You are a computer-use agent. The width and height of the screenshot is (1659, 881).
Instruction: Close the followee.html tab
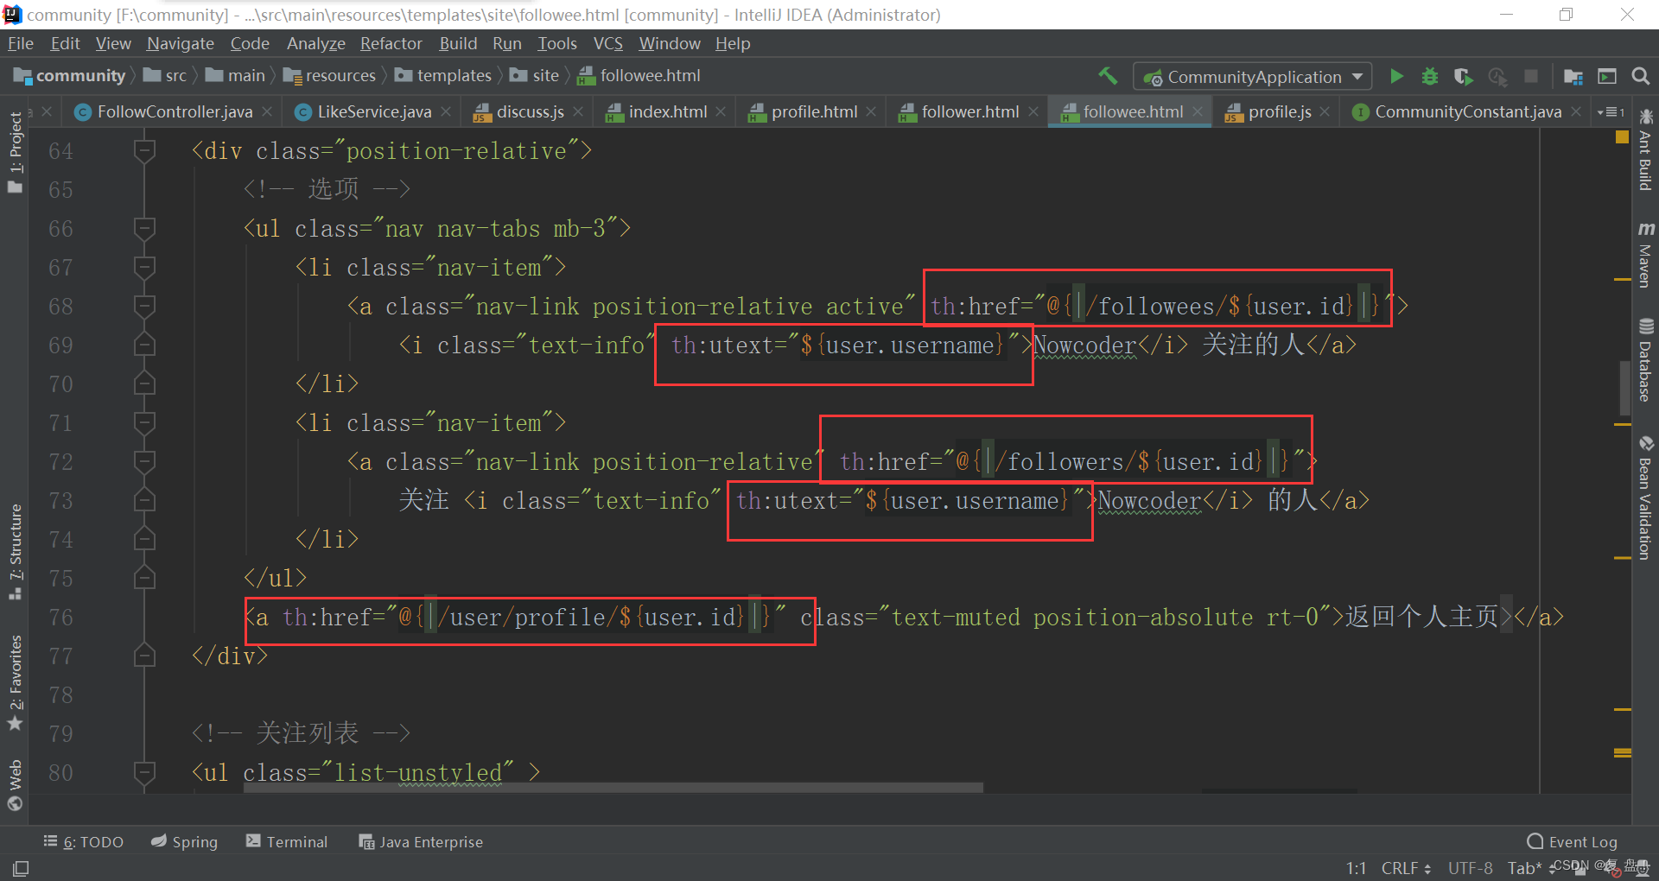pos(1198,111)
